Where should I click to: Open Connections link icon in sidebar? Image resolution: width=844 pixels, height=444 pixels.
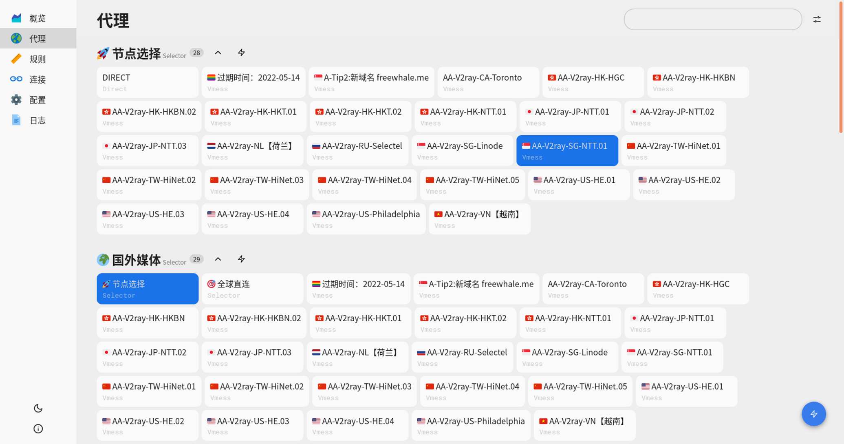click(16, 79)
